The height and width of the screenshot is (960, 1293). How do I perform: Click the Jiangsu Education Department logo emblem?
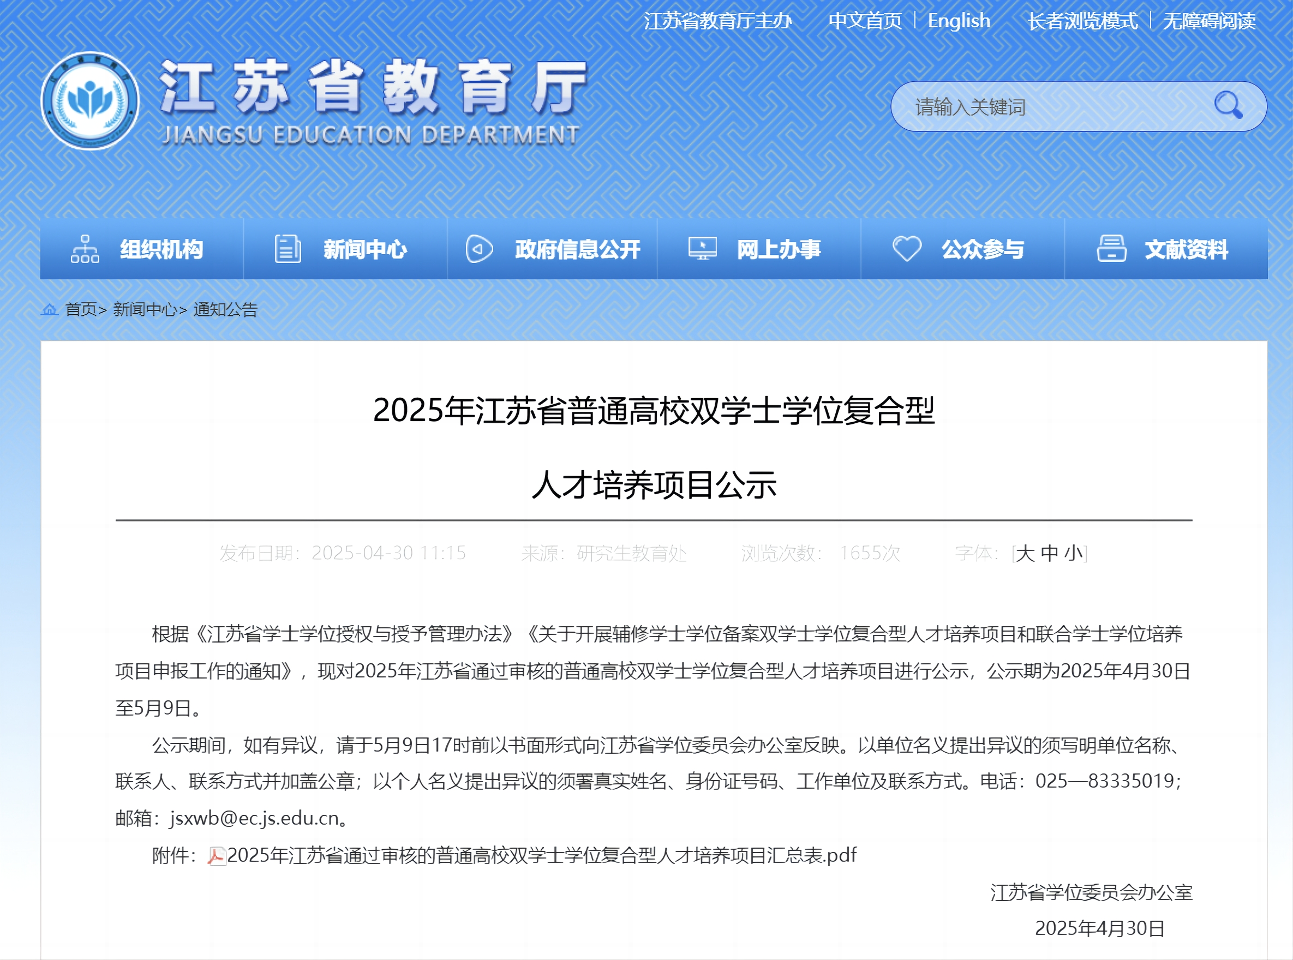90,101
